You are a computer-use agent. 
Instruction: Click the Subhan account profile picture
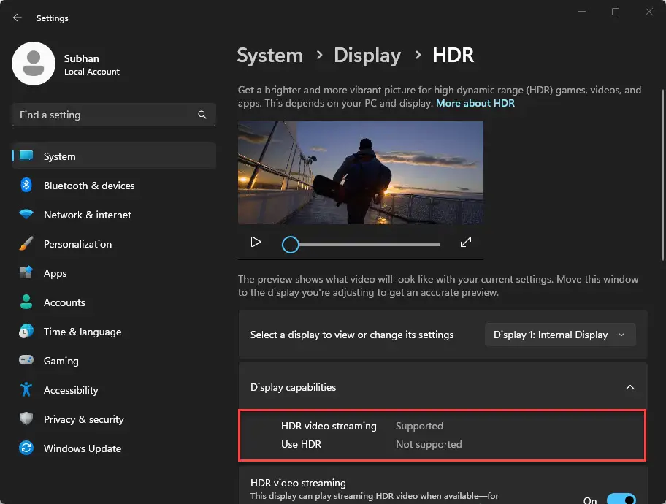pyautogui.click(x=34, y=64)
